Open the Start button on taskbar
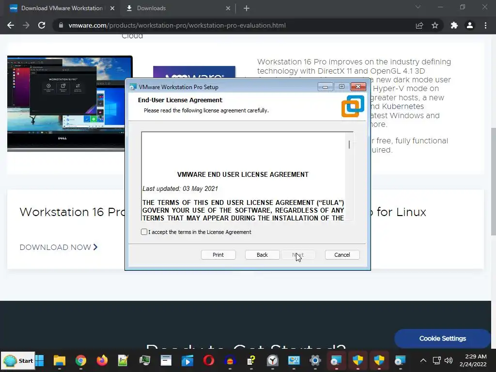Image resolution: width=496 pixels, height=372 pixels. point(18,360)
